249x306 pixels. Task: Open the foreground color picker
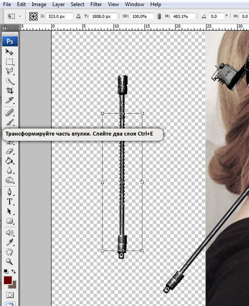pyautogui.click(x=7, y=281)
